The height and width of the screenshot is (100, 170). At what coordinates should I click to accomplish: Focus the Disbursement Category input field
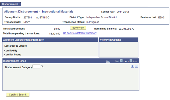pyautogui.click(x=36, y=67)
